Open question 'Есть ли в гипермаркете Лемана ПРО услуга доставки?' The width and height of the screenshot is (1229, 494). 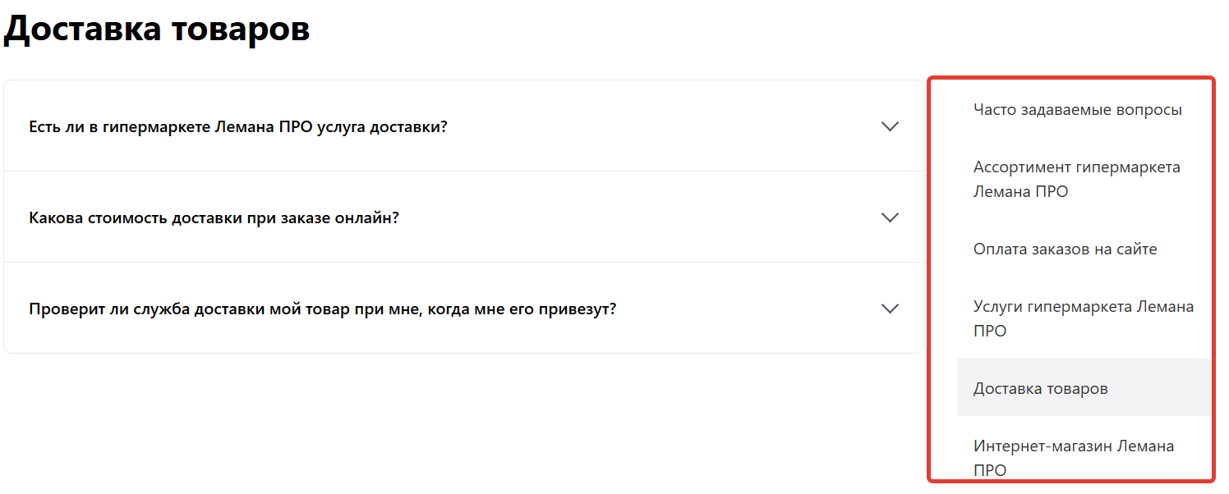click(x=238, y=127)
